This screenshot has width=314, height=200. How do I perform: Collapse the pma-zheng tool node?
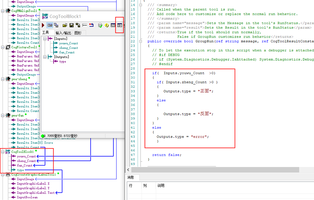coord(3,79)
